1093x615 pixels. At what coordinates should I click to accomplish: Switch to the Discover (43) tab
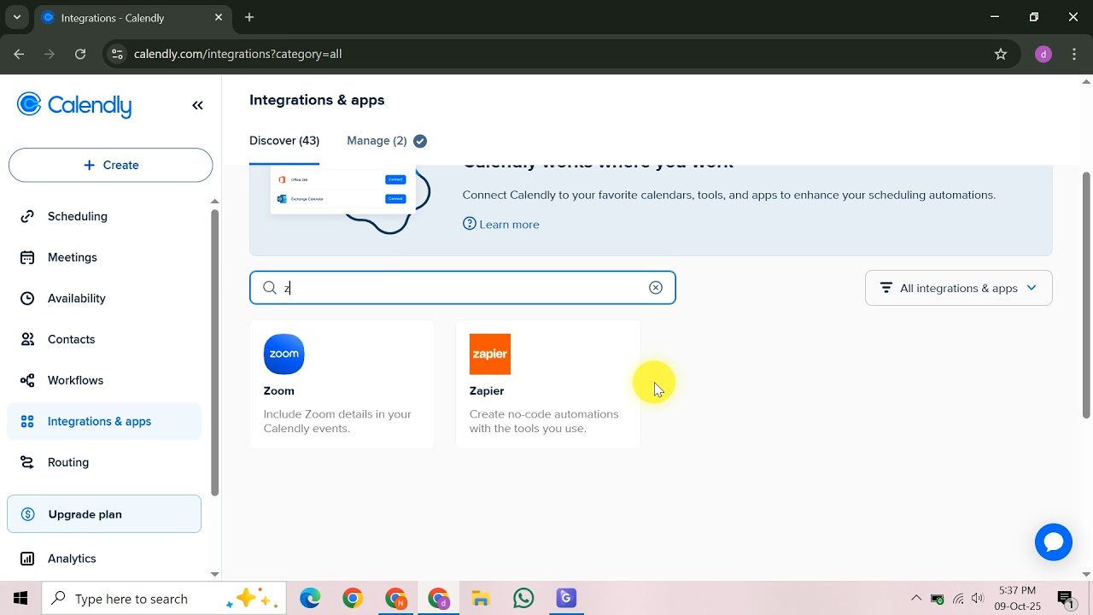coord(284,141)
